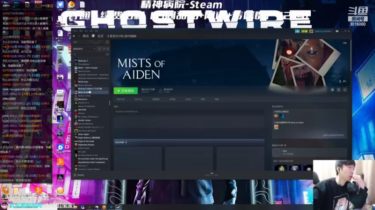The height and width of the screenshot is (210, 375).
Task: Click the ready-to-play filter icon
Action: tap(108, 49)
